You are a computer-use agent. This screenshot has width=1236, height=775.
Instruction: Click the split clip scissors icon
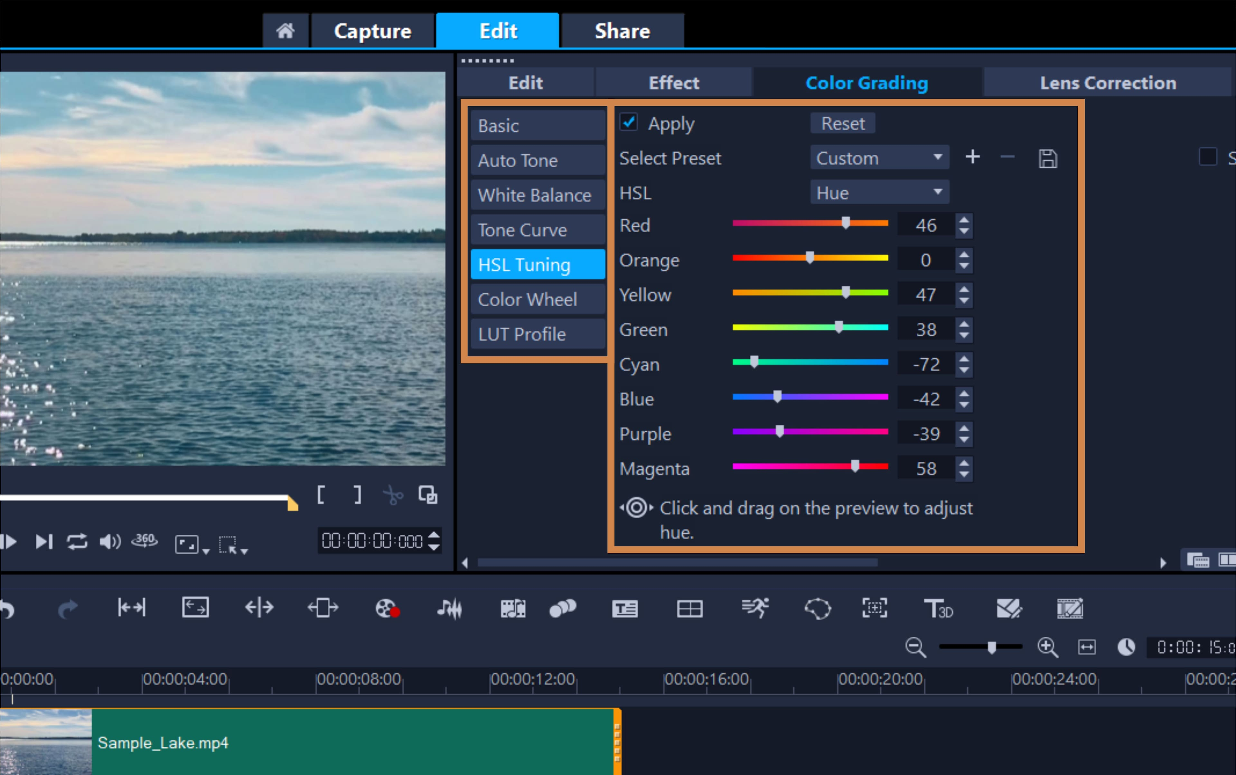(393, 495)
